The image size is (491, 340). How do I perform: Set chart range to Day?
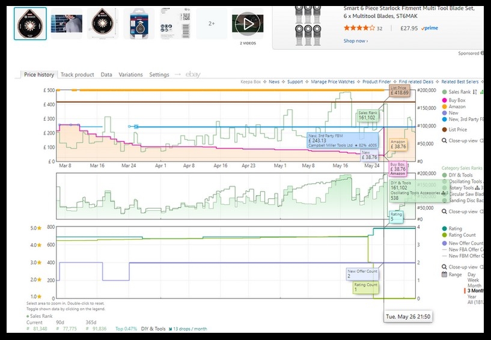(471, 275)
